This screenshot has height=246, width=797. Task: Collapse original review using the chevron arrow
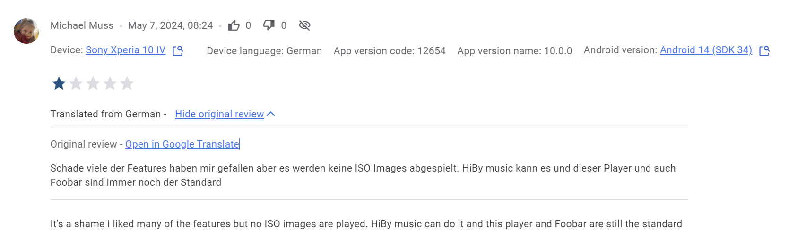tap(271, 114)
